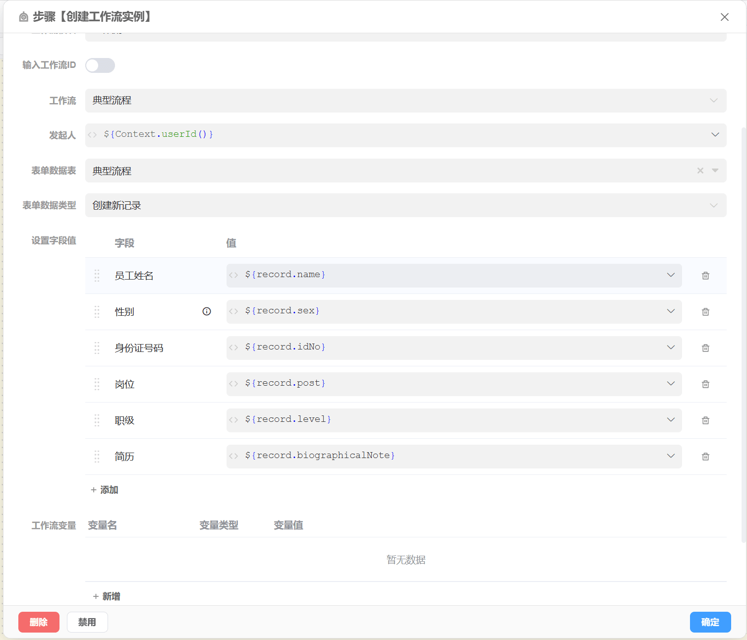Screen dimensions: 747x640
Task: Click 新增 to add workflow variable
Action: coord(107,596)
